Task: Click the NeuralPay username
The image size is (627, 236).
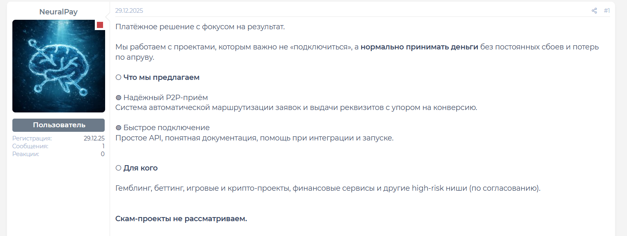Action: coord(59,12)
